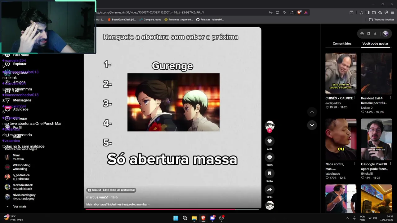Open the profile avatar in top-right pill
397x223 pixels.
(x=386, y=34)
